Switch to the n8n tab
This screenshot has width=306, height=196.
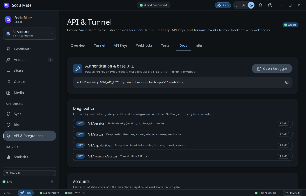coord(199,45)
